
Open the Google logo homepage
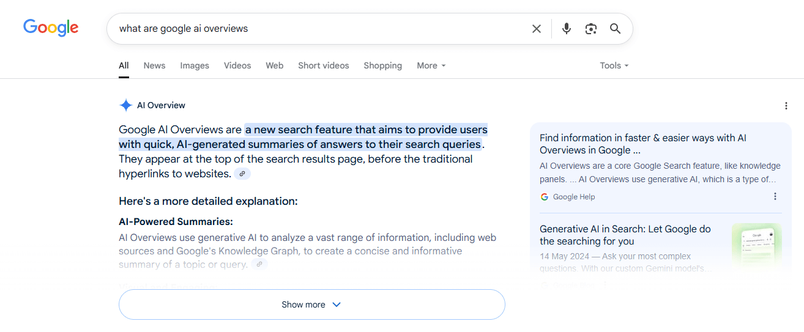(51, 28)
